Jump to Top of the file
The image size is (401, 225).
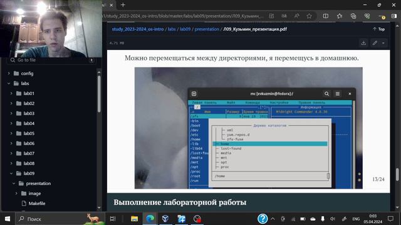(378, 29)
